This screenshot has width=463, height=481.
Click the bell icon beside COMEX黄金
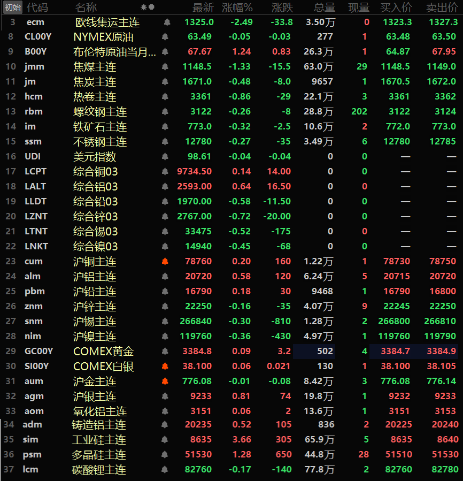[165, 352]
